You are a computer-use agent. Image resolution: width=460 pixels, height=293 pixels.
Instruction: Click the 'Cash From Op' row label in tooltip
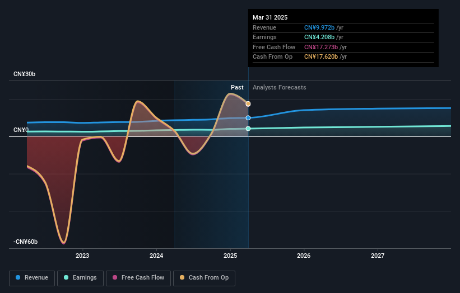tap(272, 57)
